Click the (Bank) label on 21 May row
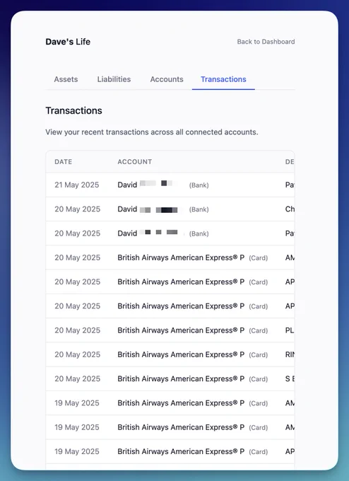Image resolution: width=349 pixels, height=481 pixels. tap(199, 185)
